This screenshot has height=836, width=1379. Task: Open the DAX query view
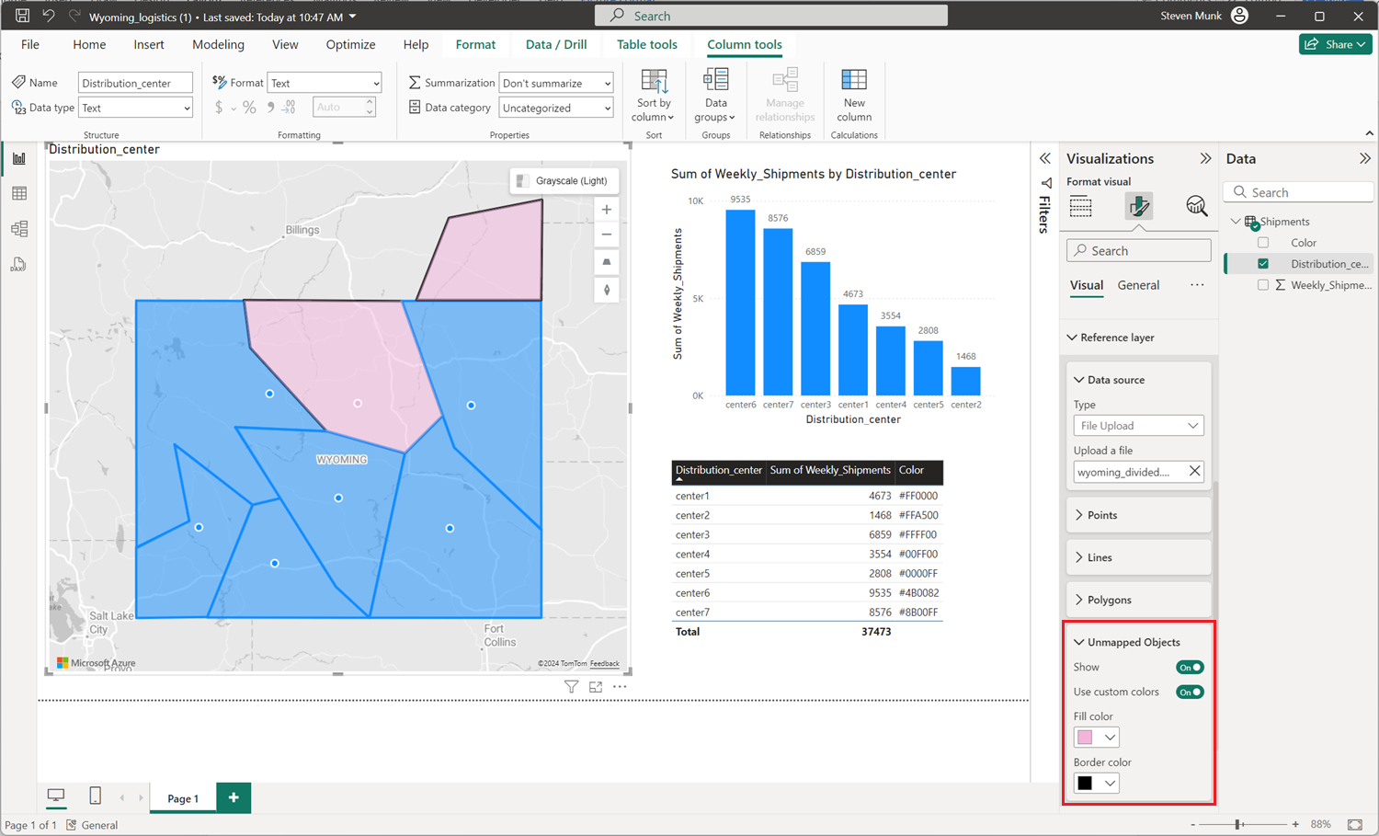19,265
